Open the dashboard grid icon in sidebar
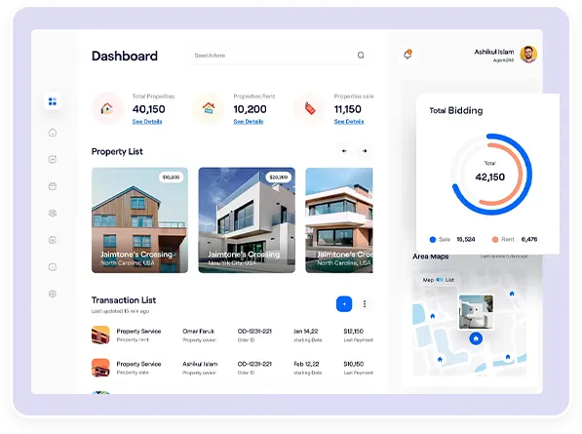Image resolution: width=582 pixels, height=434 pixels. 53,101
